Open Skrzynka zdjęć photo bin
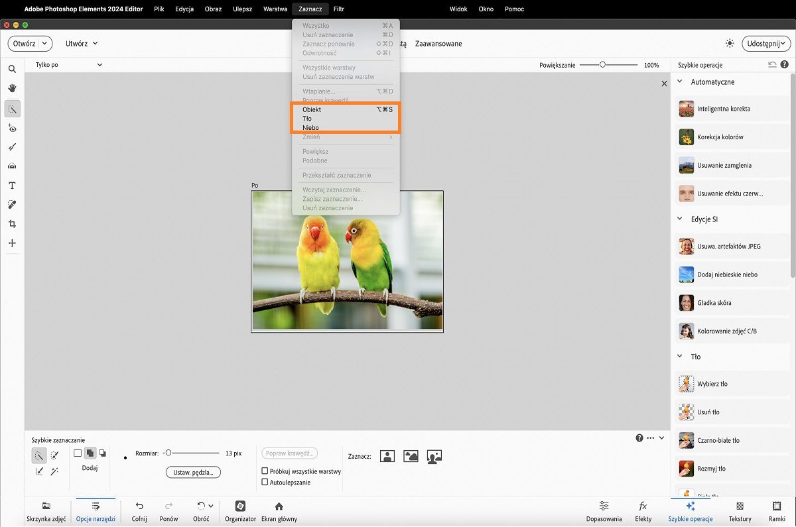The image size is (796, 527). click(46, 511)
